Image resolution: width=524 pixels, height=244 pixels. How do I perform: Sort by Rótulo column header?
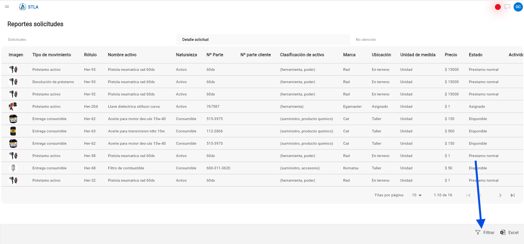[x=90, y=55]
